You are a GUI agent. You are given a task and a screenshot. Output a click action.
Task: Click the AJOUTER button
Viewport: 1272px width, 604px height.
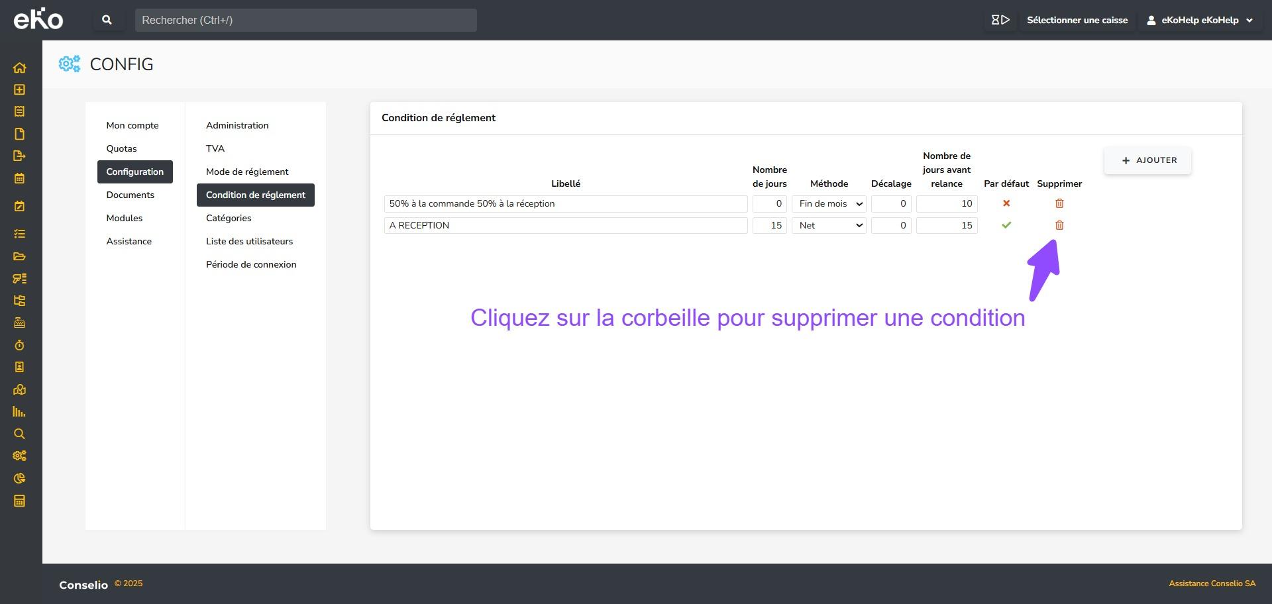pos(1147,160)
